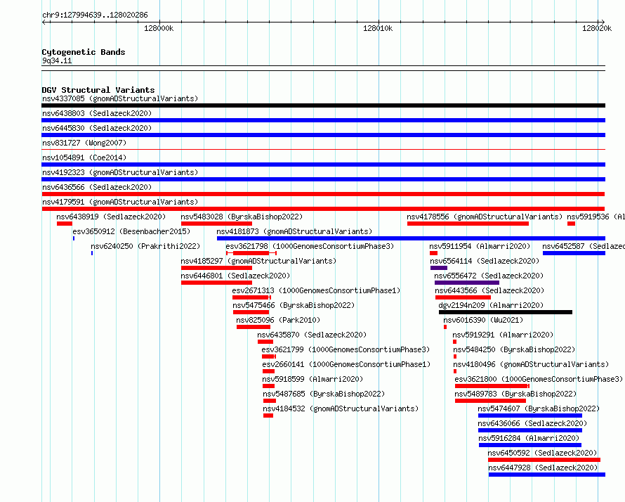Click the 128020k ruler tick label

[x=597, y=28]
